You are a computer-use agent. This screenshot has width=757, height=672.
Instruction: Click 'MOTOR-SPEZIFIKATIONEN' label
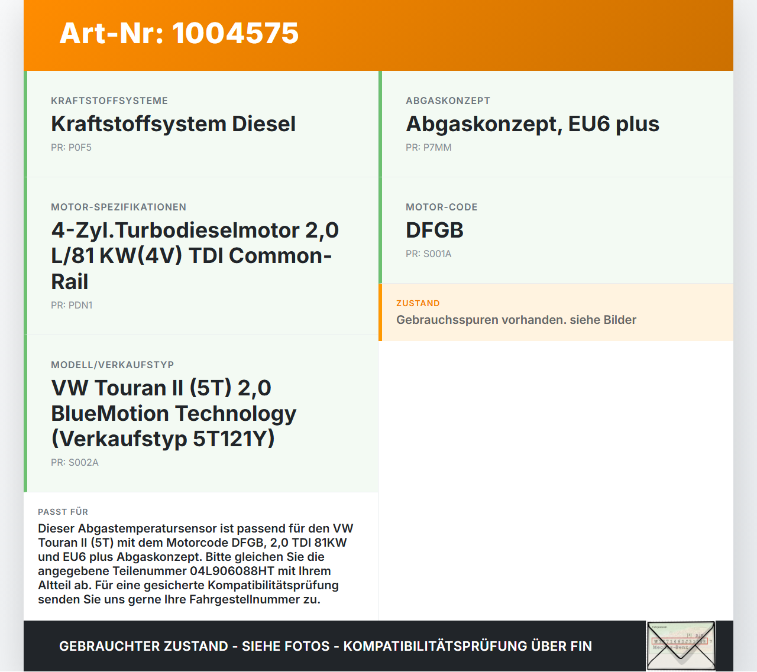(118, 207)
